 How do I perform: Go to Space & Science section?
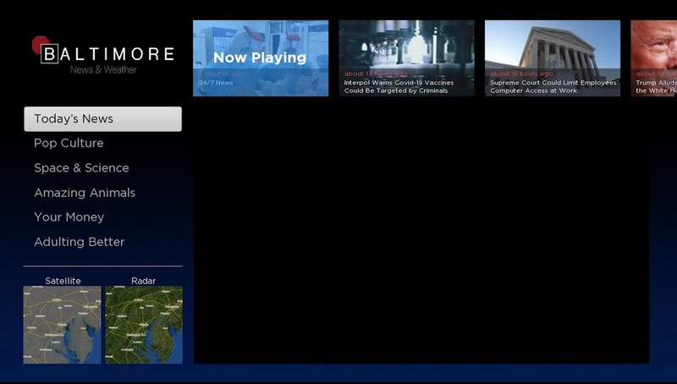coord(81,168)
